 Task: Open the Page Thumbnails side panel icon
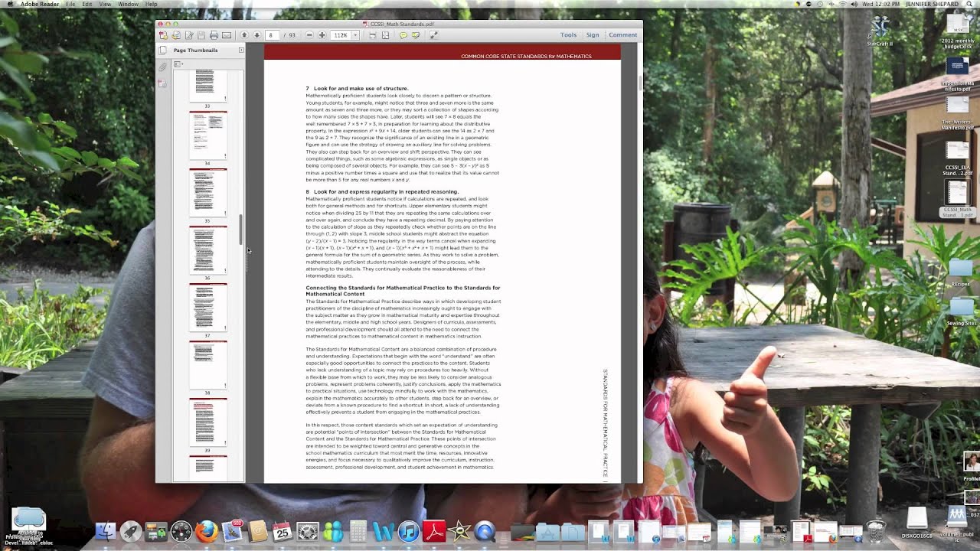pyautogui.click(x=162, y=51)
